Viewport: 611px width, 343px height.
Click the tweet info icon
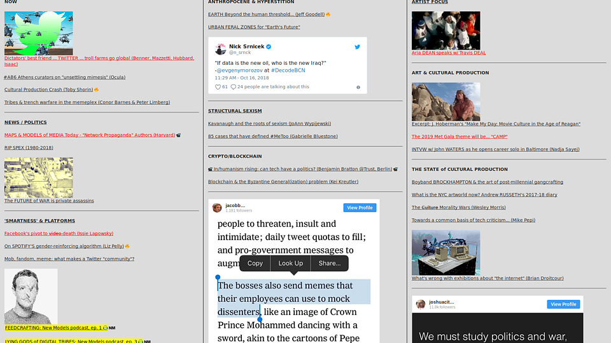coord(358,87)
